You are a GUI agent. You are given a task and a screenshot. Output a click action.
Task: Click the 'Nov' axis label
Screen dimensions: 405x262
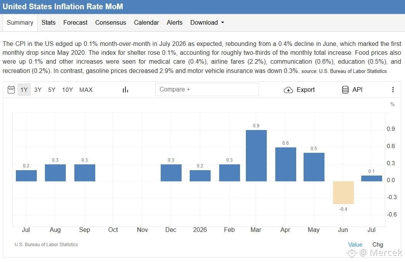(x=142, y=230)
